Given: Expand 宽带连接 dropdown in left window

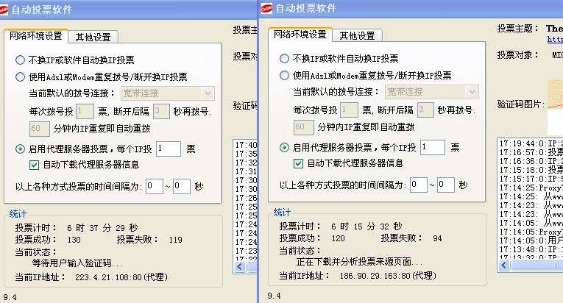Looking at the screenshot, I should 208,93.
